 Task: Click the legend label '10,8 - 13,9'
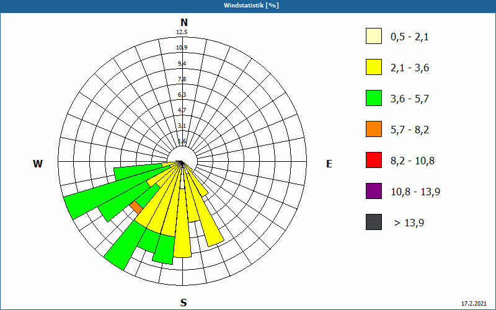click(415, 192)
